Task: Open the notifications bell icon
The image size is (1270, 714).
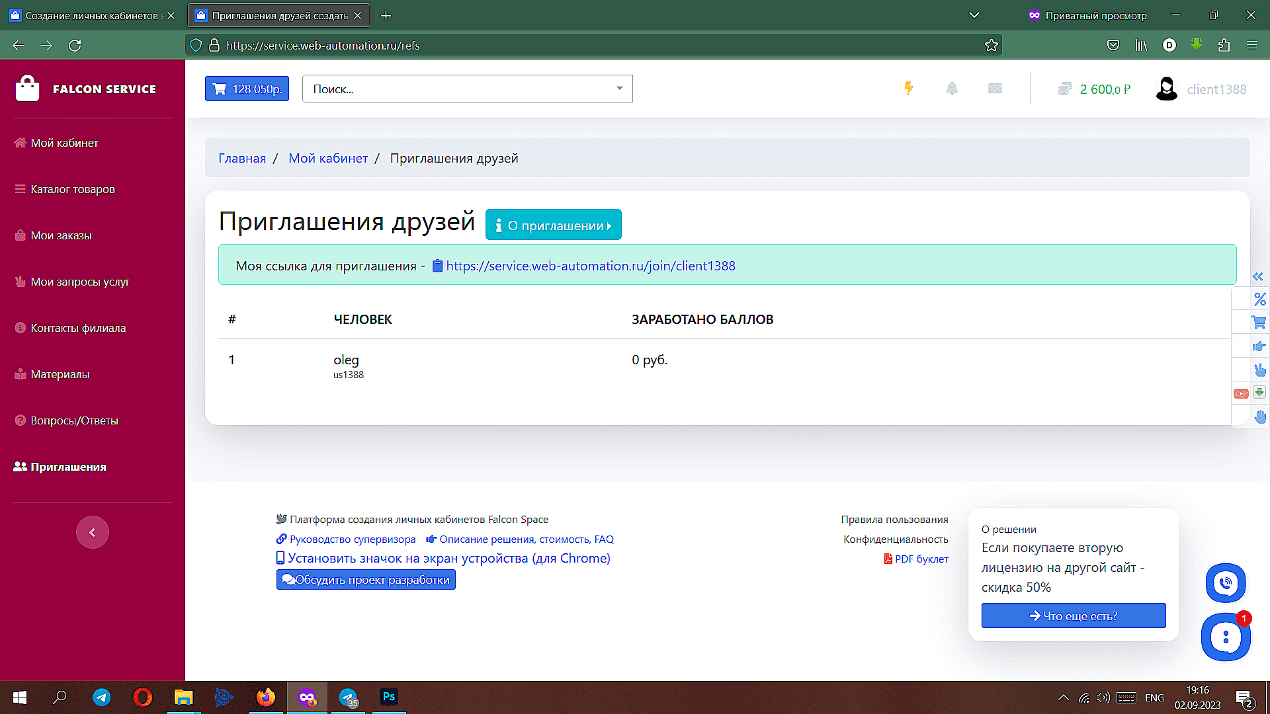Action: click(x=952, y=89)
